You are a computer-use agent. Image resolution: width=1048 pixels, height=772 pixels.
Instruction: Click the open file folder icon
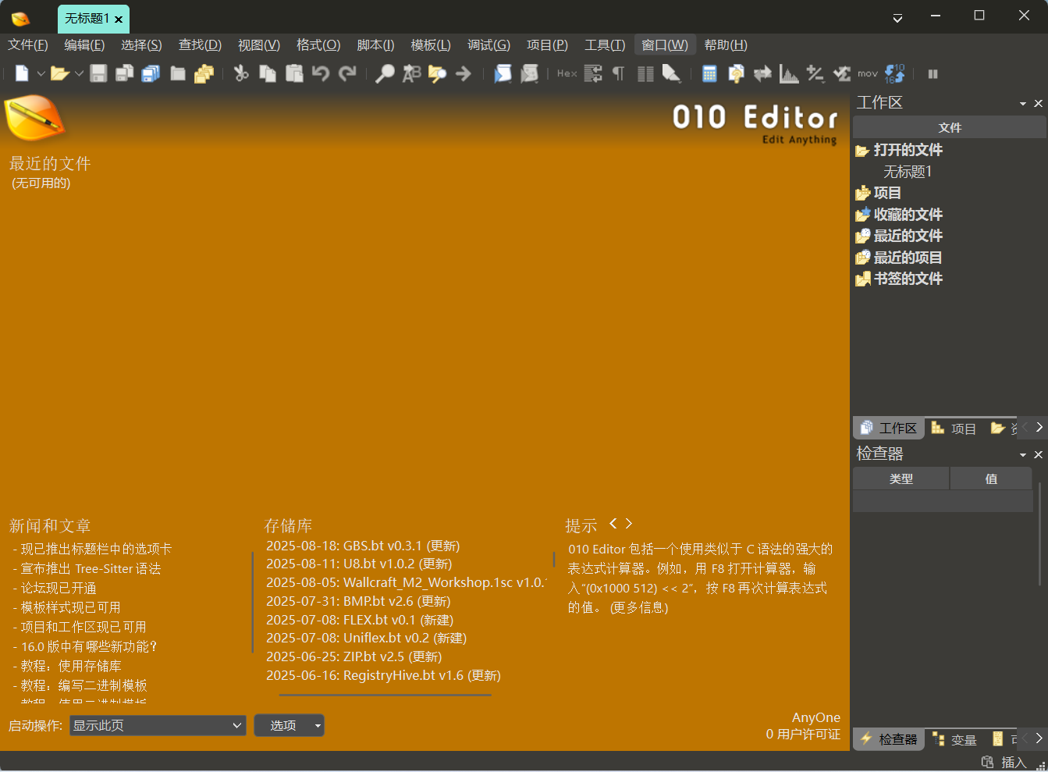(59, 73)
